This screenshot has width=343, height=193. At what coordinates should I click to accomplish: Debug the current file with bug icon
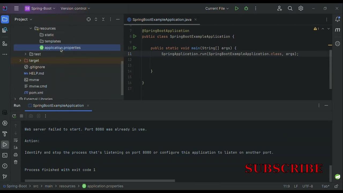coord(246,8)
